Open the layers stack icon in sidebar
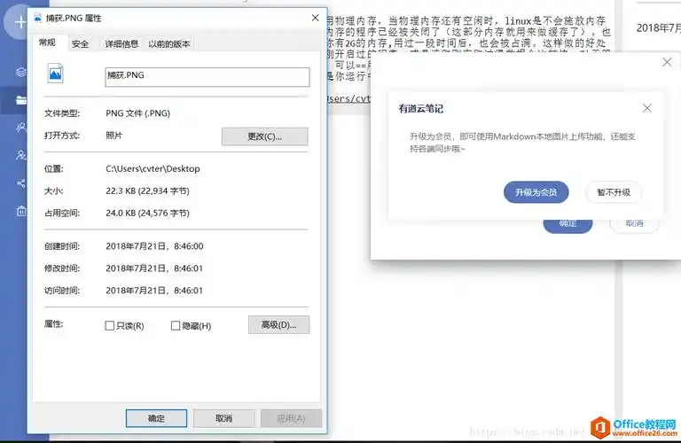 pyautogui.click(x=20, y=72)
